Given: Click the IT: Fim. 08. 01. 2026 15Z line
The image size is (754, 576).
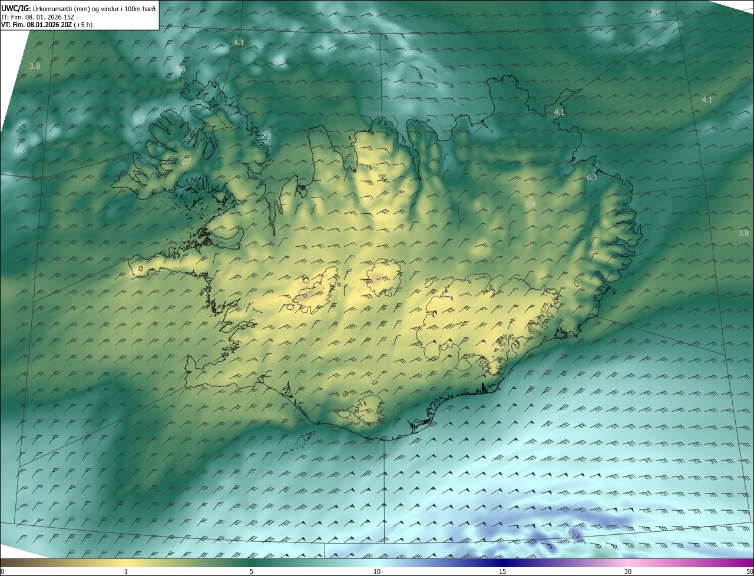Looking at the screenshot, I should [x=38, y=16].
